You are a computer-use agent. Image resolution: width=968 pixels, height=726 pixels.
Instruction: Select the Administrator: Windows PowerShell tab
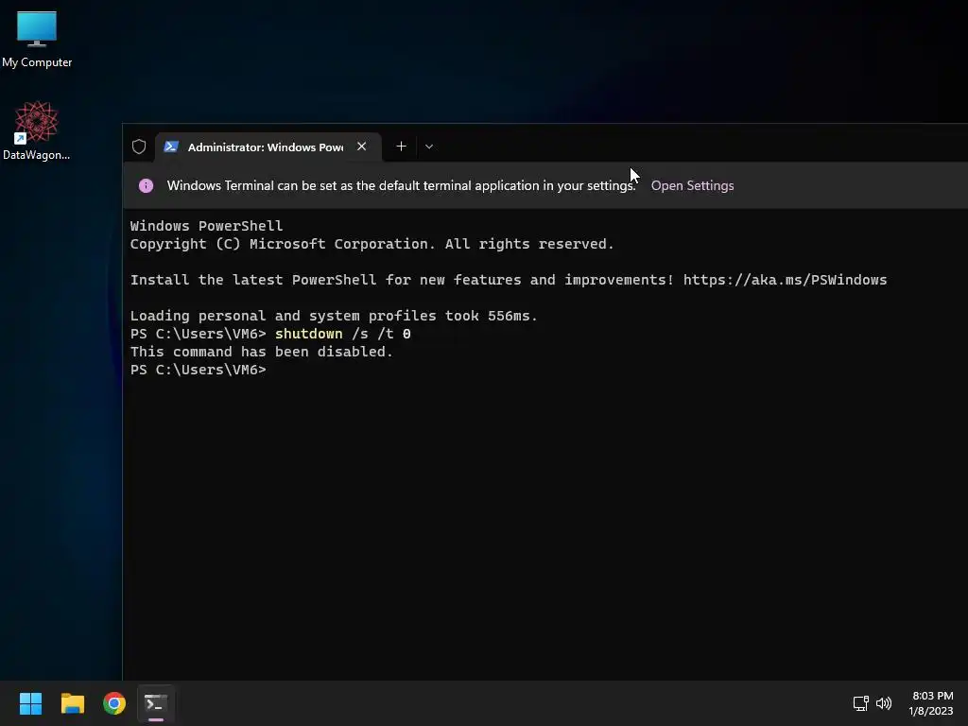(x=268, y=147)
